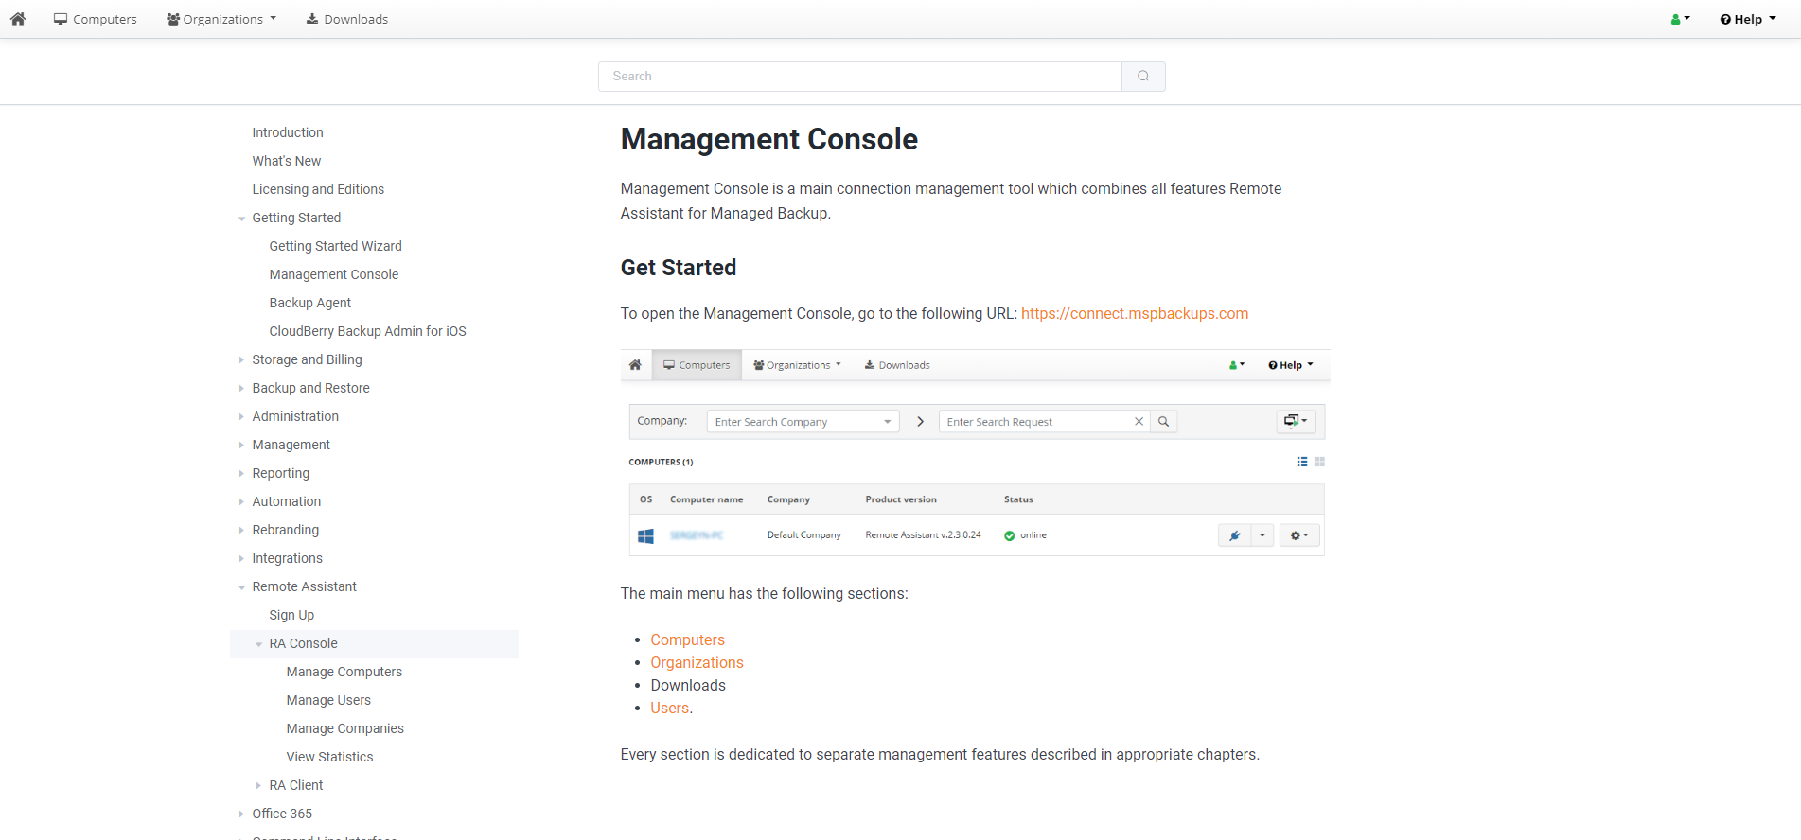The height and width of the screenshot is (840, 1801).
Task: Open Downloads in the top bar
Action: (x=346, y=19)
